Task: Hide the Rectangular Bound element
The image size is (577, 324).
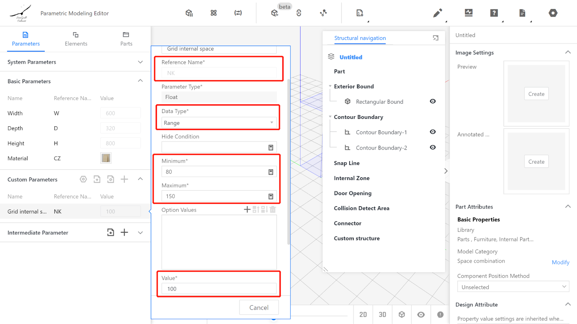Action: pyautogui.click(x=433, y=102)
